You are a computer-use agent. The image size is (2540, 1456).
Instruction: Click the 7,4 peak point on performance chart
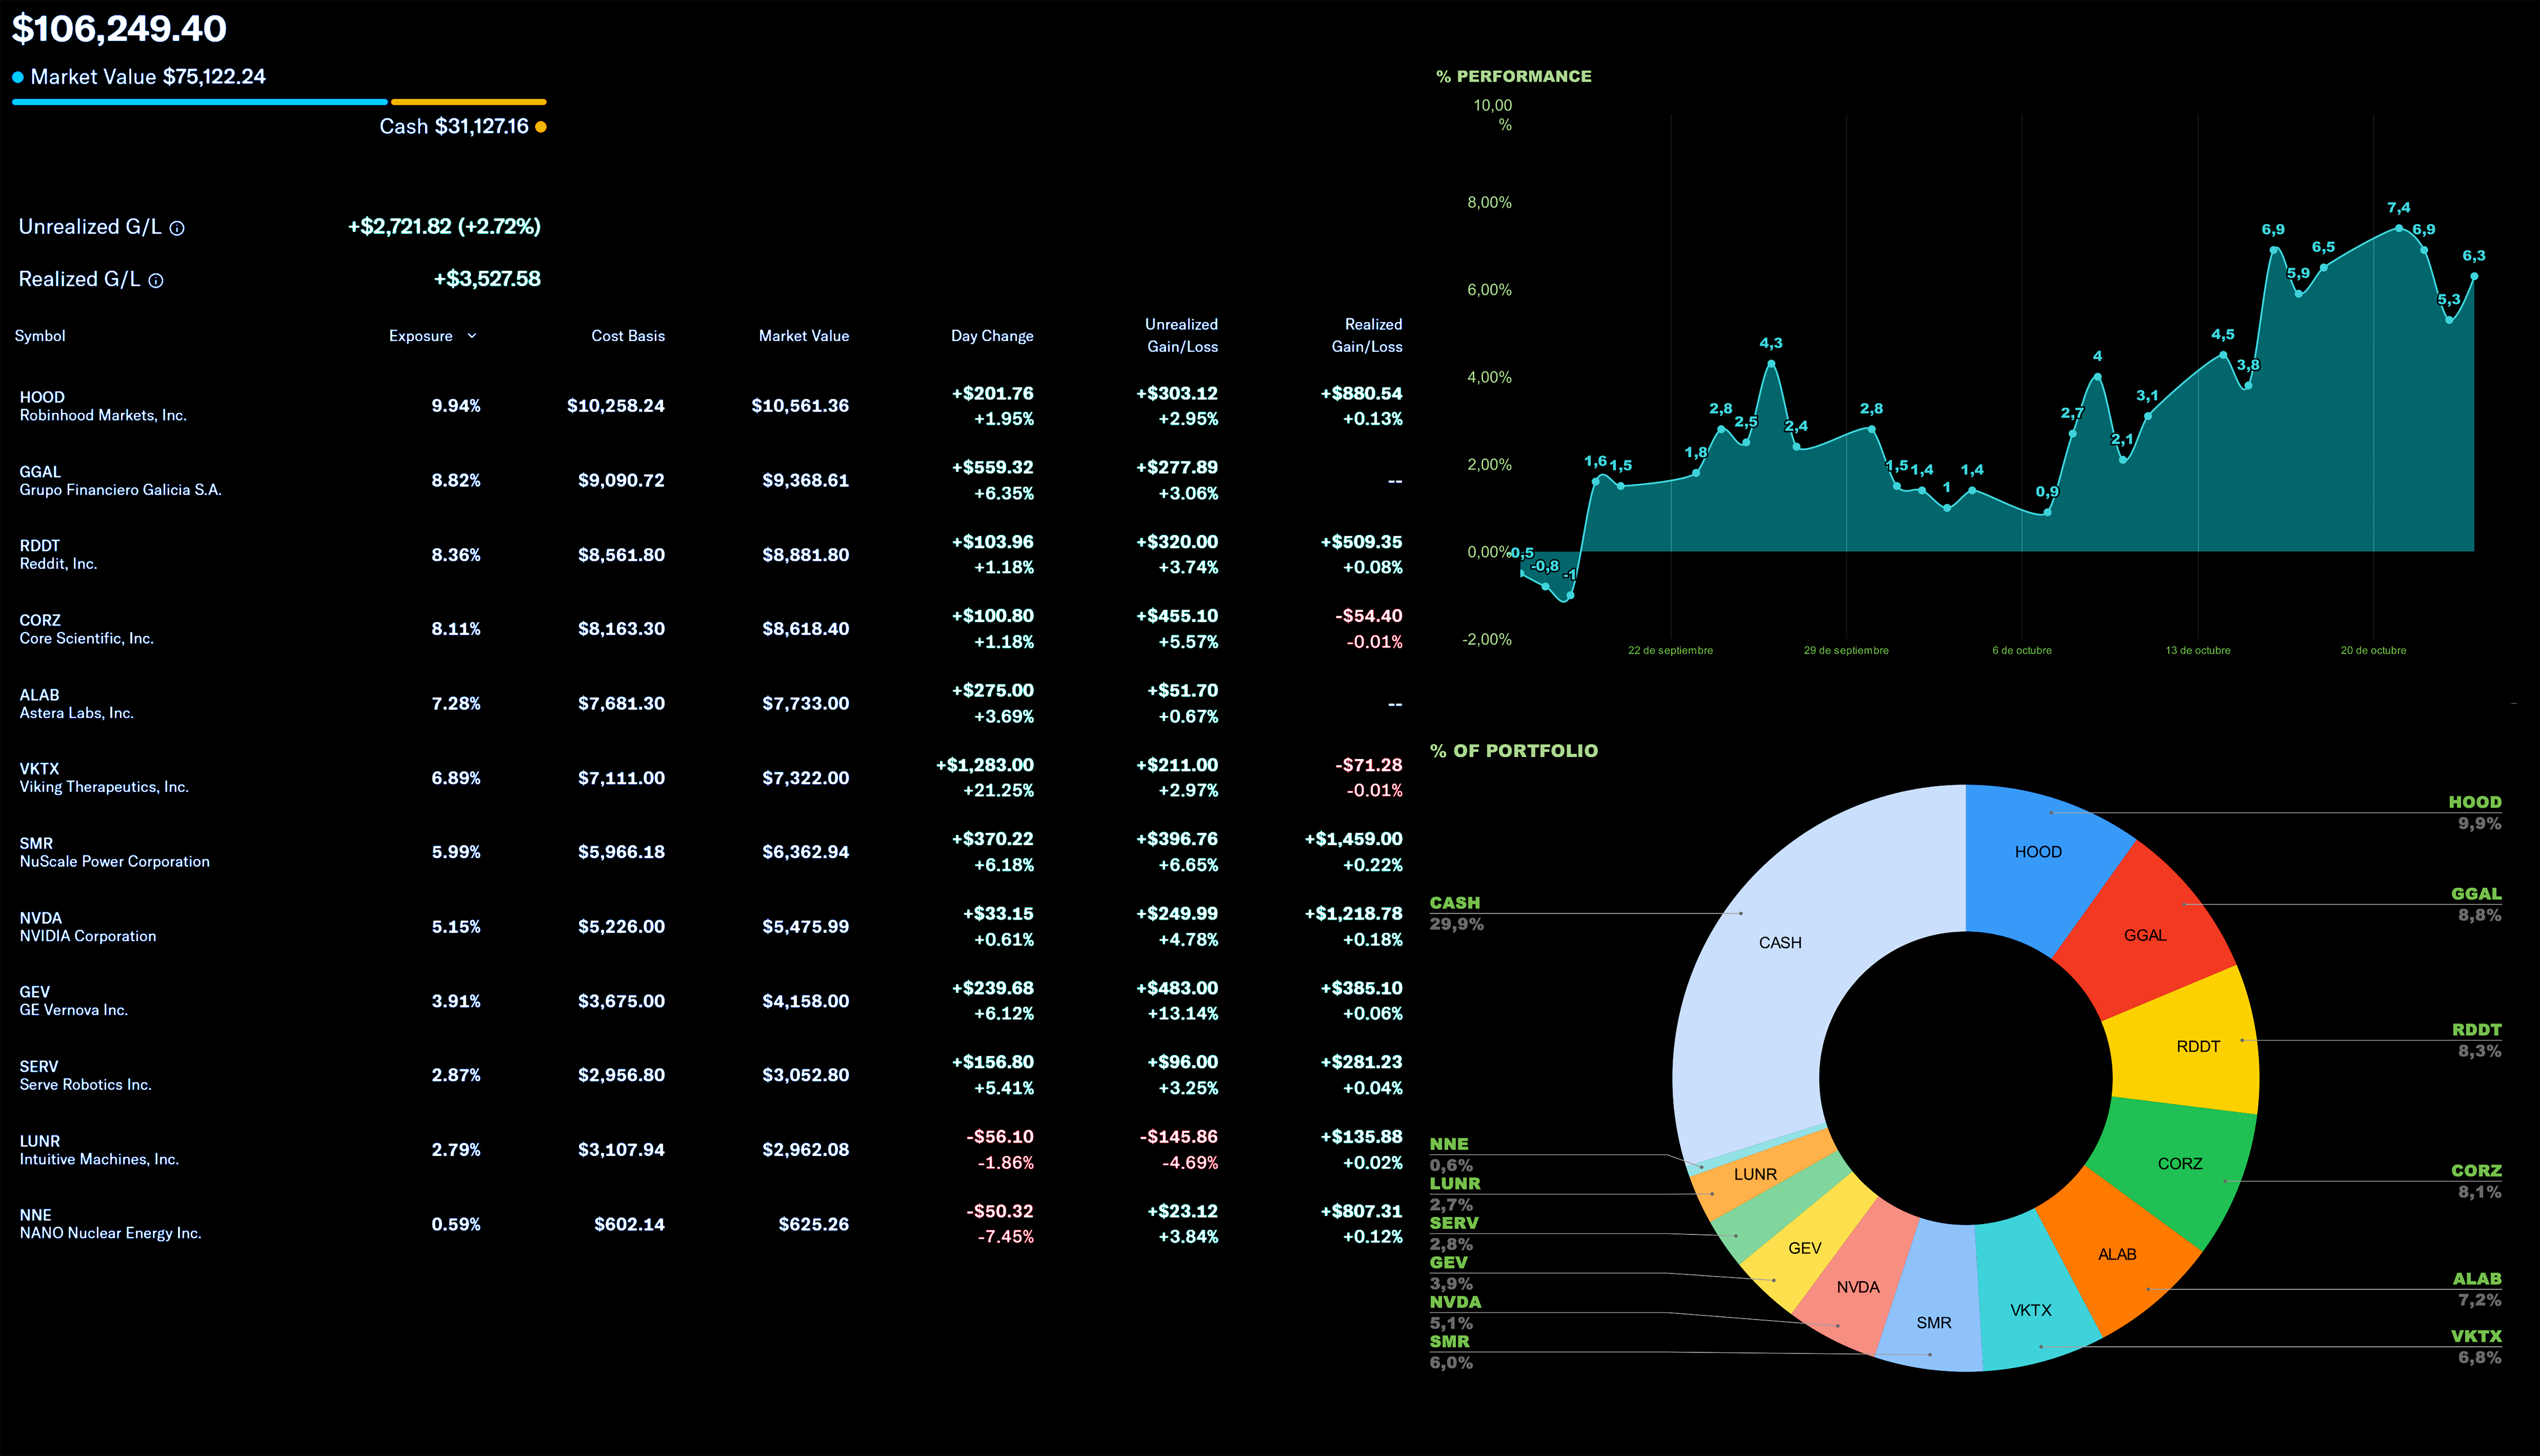[x=2398, y=228]
